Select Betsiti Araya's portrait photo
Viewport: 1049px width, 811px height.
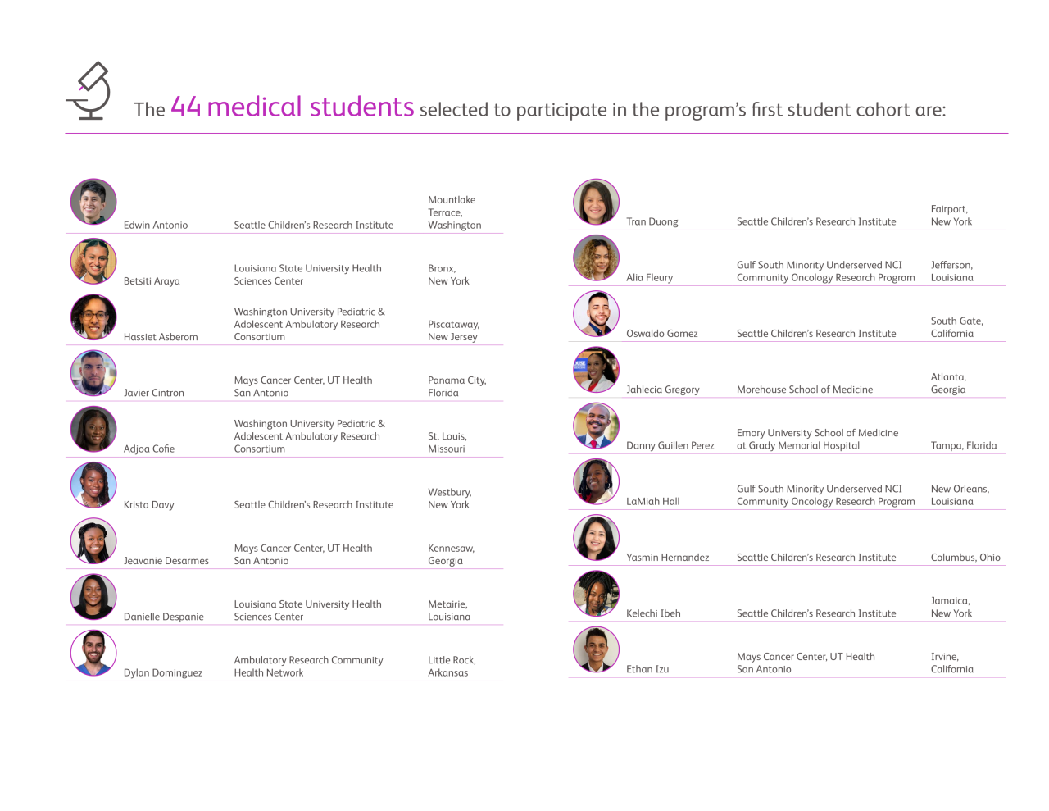point(93,262)
